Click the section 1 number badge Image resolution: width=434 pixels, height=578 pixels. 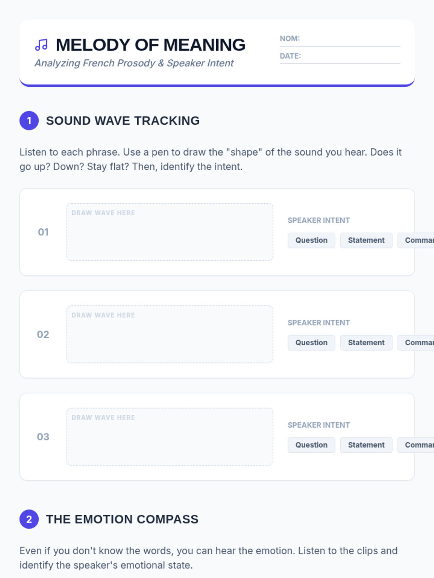29,121
